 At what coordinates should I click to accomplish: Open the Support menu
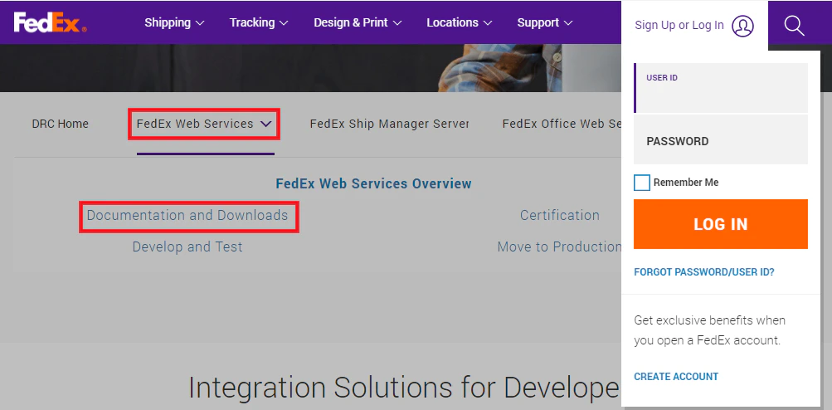tap(545, 23)
